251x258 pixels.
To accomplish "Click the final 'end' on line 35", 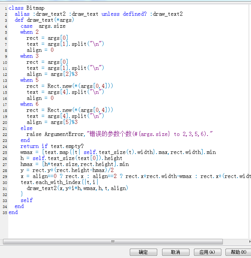I will [x=13, y=213].
